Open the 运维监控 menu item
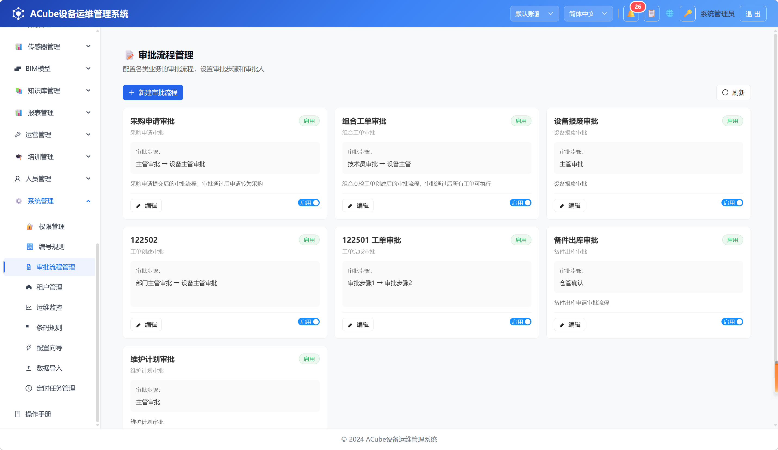Image resolution: width=778 pixels, height=450 pixels. click(x=49, y=307)
